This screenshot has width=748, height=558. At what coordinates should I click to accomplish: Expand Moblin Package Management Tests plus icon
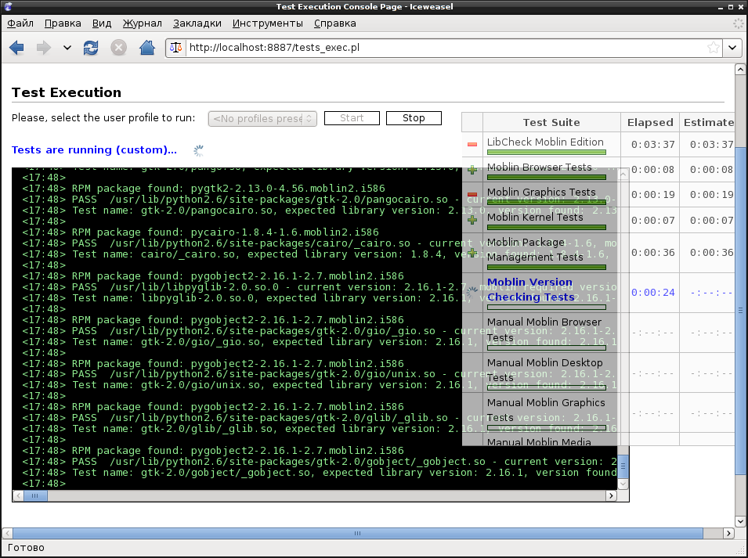[x=472, y=253]
